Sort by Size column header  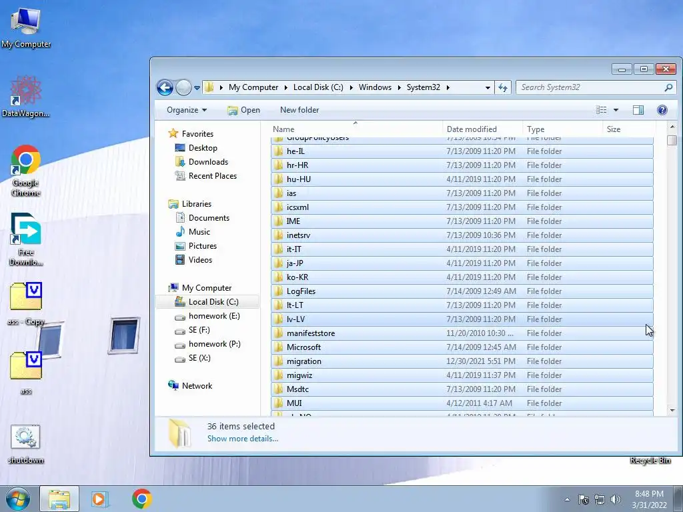(x=629, y=129)
